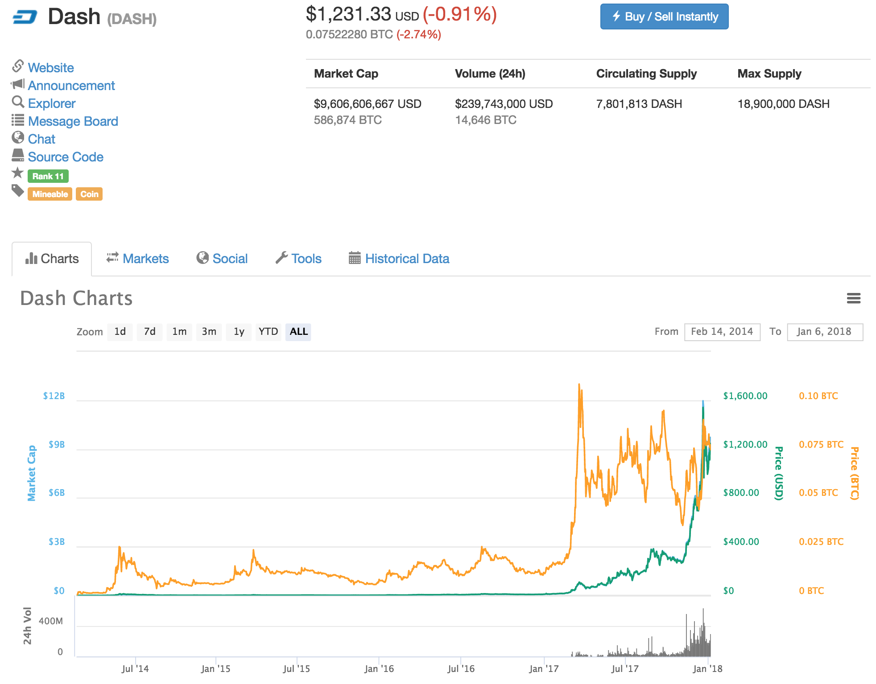Set chart zoom to 1y

[x=239, y=332]
